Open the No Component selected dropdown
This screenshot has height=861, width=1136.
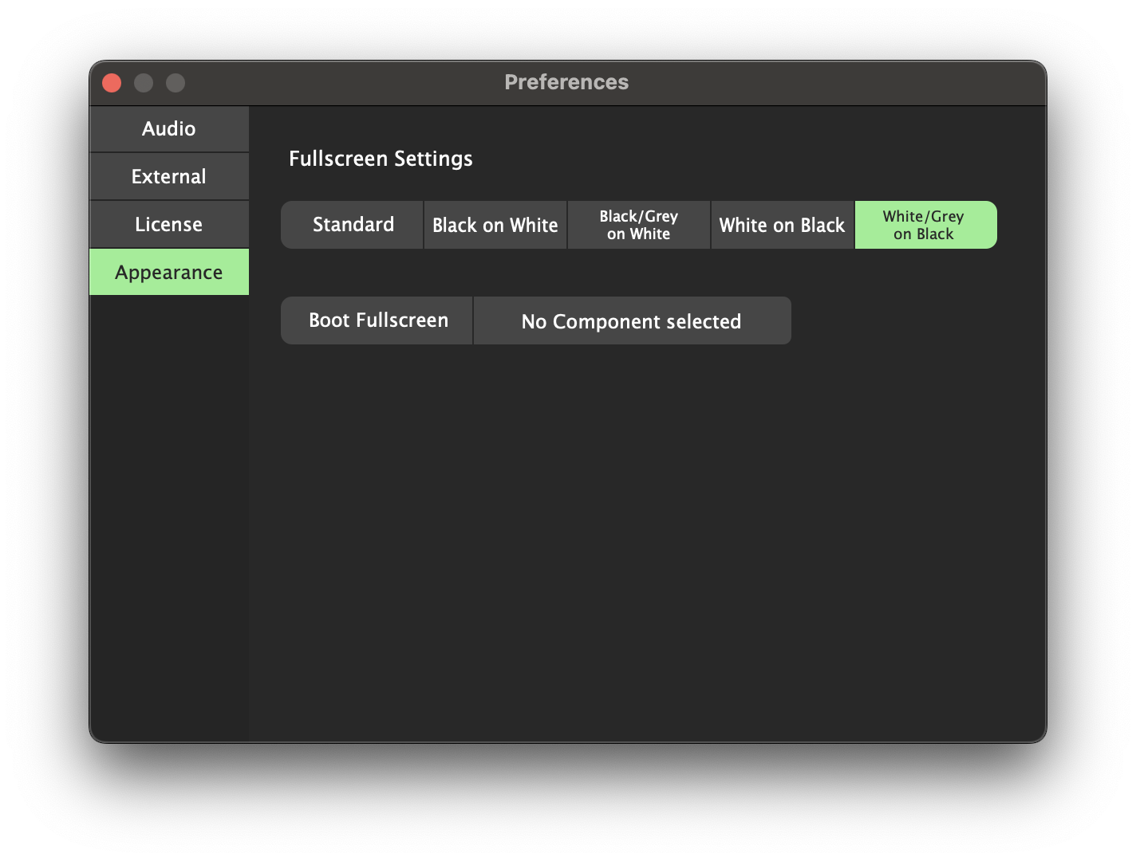click(x=632, y=320)
